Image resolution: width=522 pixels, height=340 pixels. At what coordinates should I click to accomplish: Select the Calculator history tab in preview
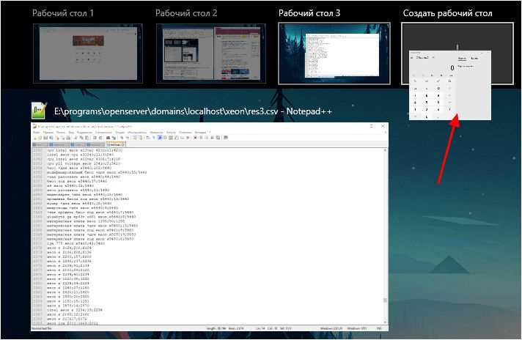462,58
